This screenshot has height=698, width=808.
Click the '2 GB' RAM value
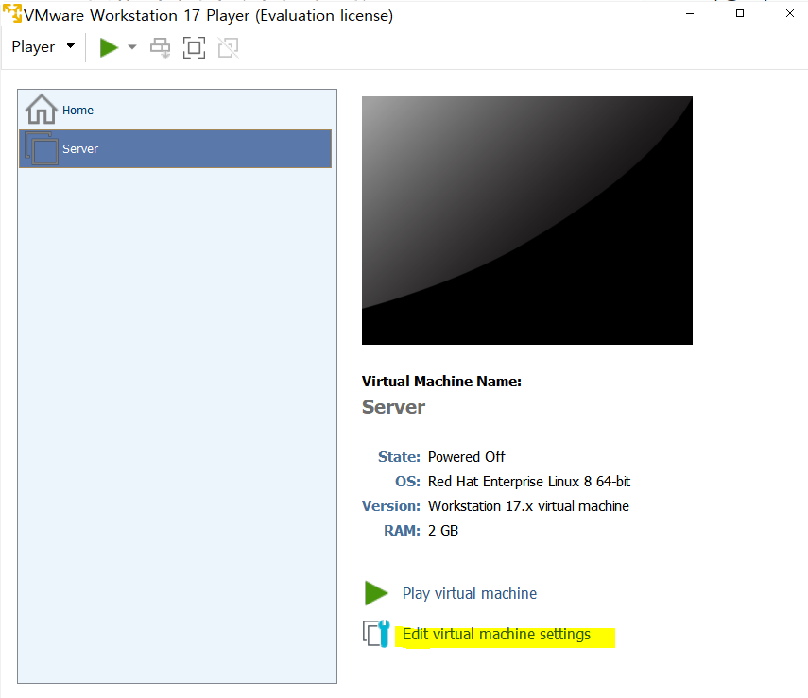click(x=443, y=531)
